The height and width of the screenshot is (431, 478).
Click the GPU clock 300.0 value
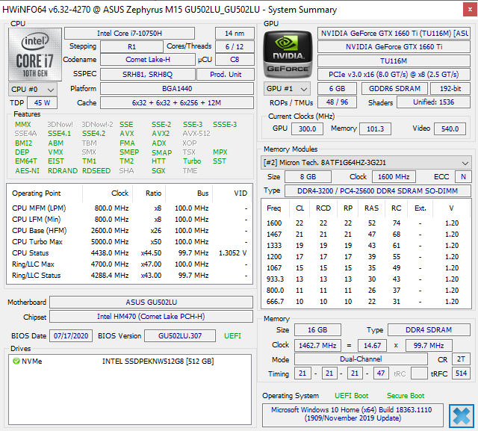click(x=307, y=129)
